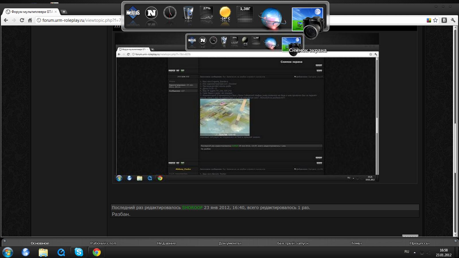Screen dimensions: 459x258
Task: Click the VK extension button in Chrome
Action: click(444, 20)
